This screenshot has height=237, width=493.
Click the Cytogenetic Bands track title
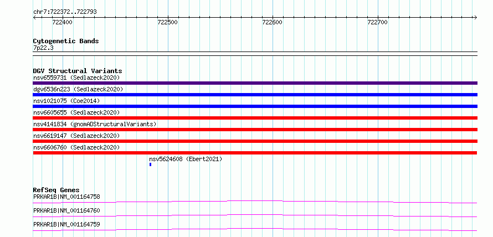66,41
